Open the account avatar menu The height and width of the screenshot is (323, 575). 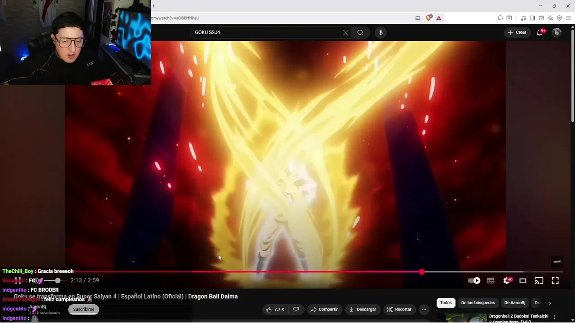click(557, 32)
